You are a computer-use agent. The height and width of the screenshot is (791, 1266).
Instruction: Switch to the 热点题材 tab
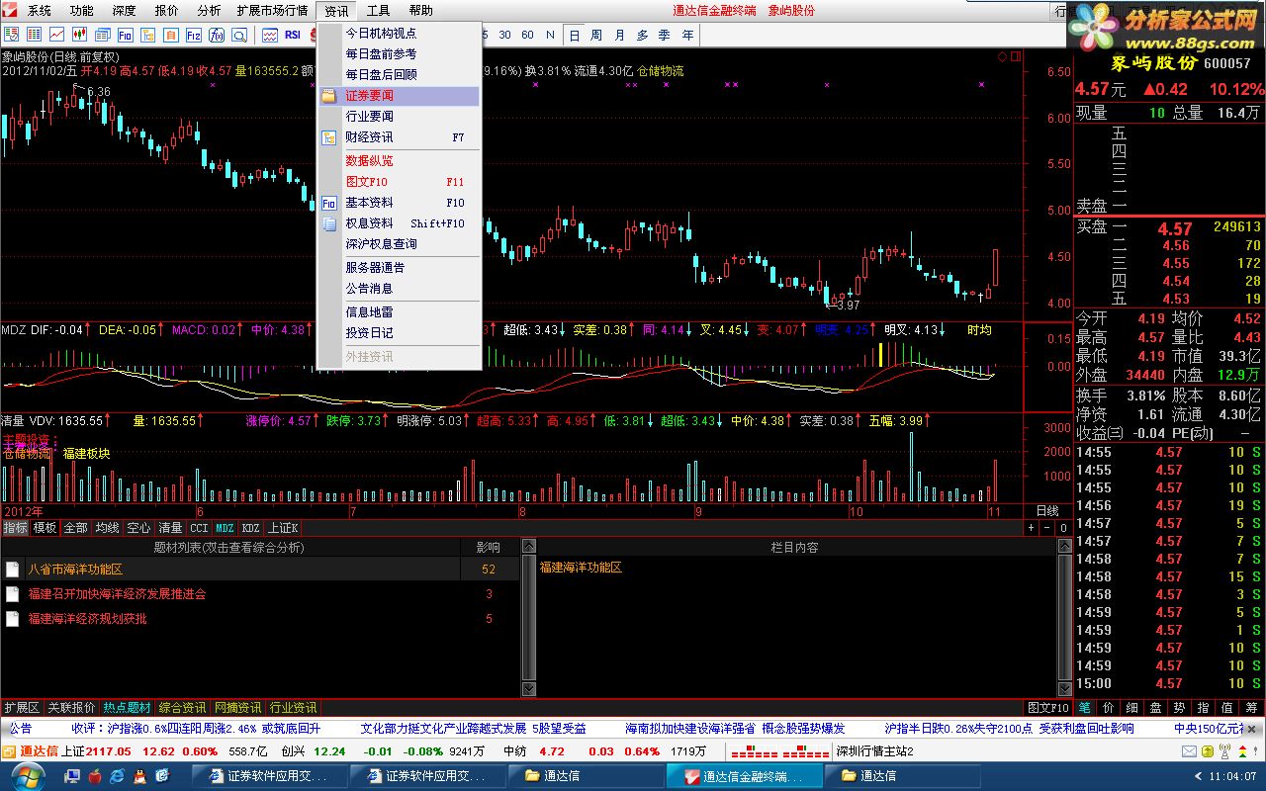point(128,708)
